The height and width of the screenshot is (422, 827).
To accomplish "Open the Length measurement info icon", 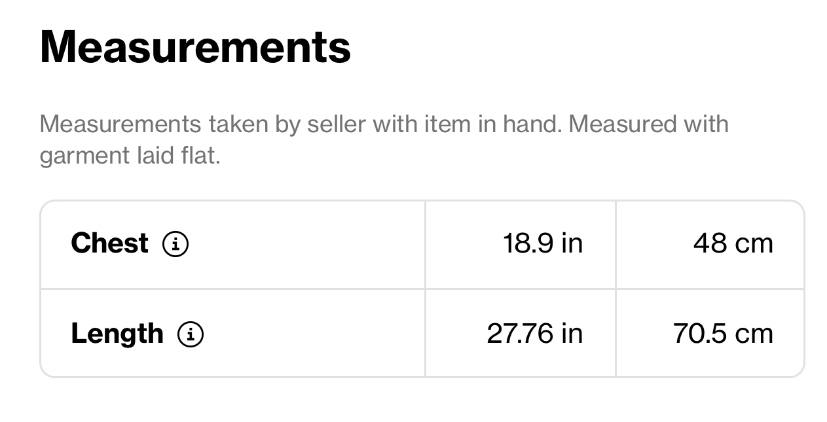I will click(191, 334).
